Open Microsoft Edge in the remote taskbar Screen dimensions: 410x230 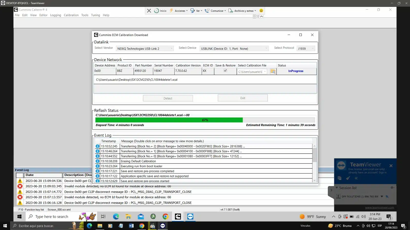(x=116, y=217)
